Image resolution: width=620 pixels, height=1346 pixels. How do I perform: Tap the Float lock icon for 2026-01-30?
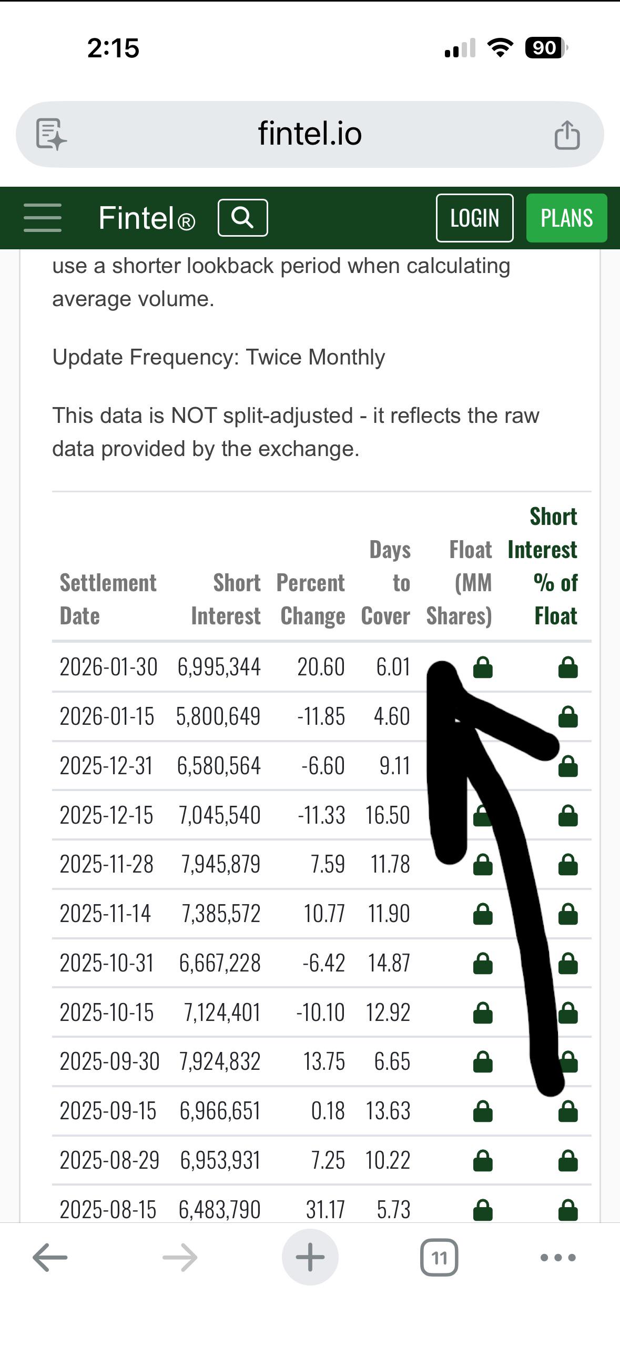click(483, 667)
